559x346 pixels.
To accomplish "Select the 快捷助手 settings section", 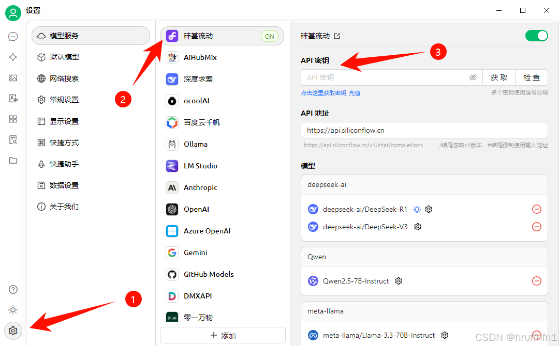I will 91,164.
